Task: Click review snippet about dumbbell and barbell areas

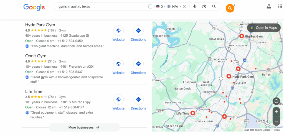Action: click(67, 46)
